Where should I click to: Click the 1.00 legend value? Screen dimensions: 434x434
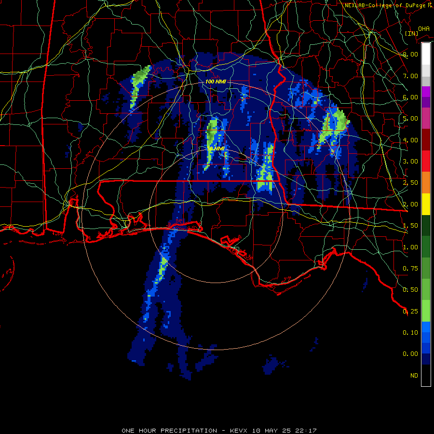coord(410,247)
